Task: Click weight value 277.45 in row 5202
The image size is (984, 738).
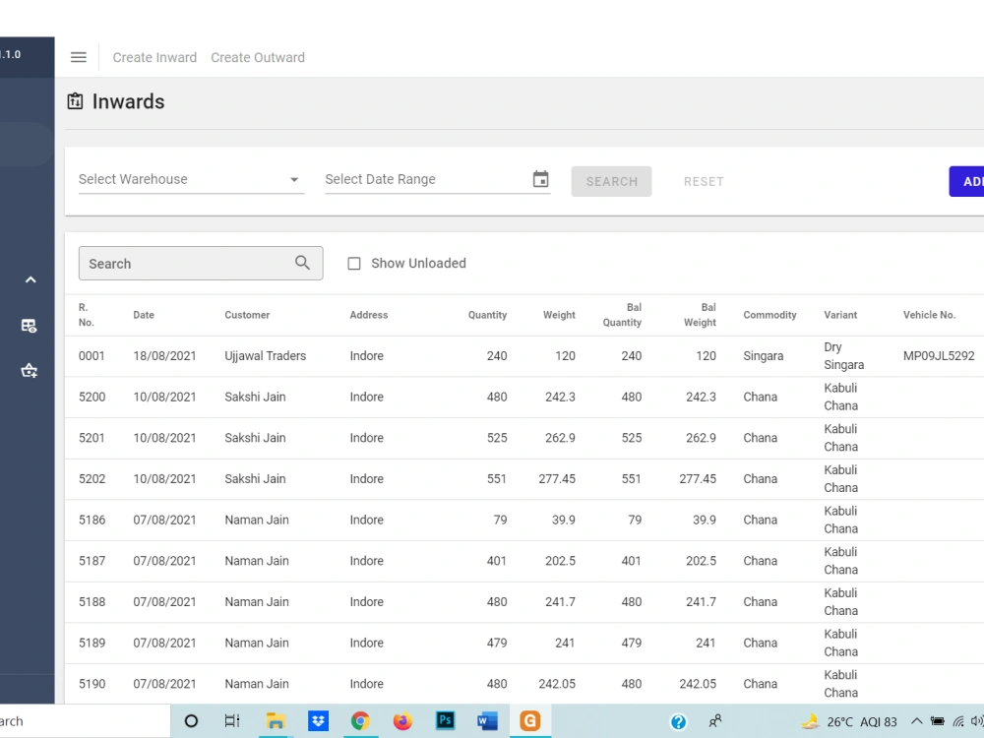Action: 557,479
